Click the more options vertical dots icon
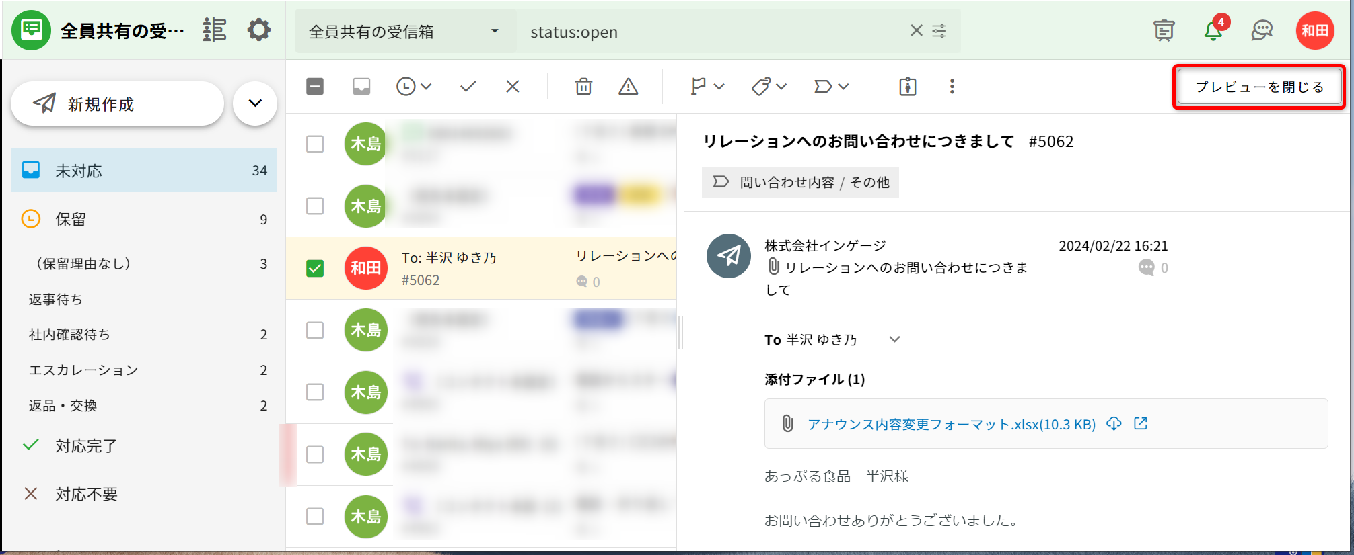Screen dimensions: 1354x555 click(x=952, y=87)
